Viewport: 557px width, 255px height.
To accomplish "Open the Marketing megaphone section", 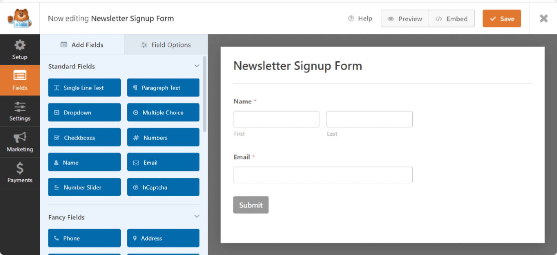I will point(20,142).
